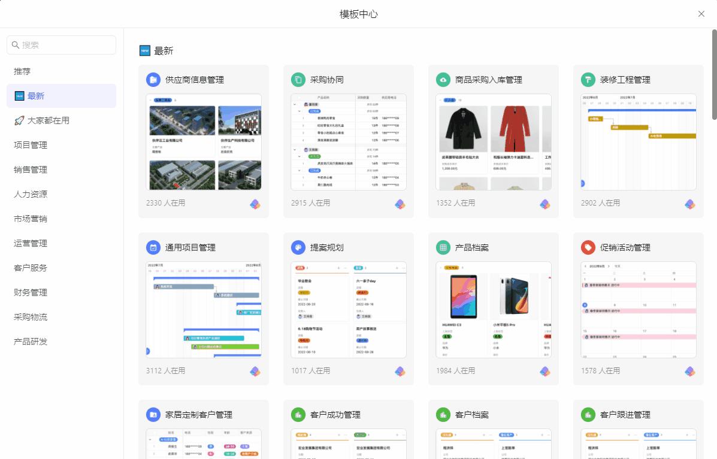Click the search magnifier icon
This screenshot has height=459, width=717.
(15, 44)
